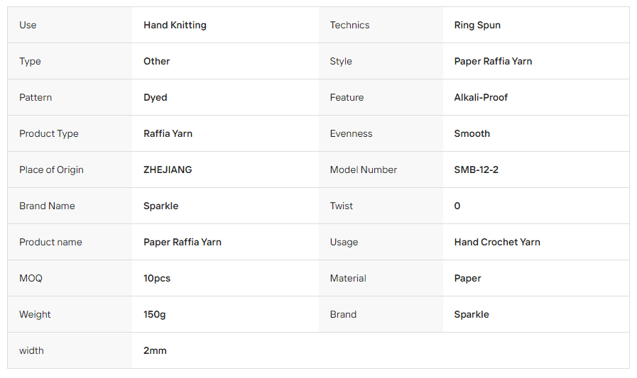Select the Alkali-Proof feature text

coord(481,97)
